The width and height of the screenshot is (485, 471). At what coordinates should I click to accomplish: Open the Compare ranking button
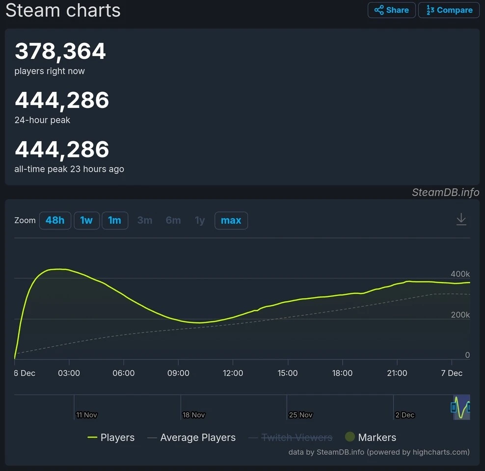pos(449,10)
